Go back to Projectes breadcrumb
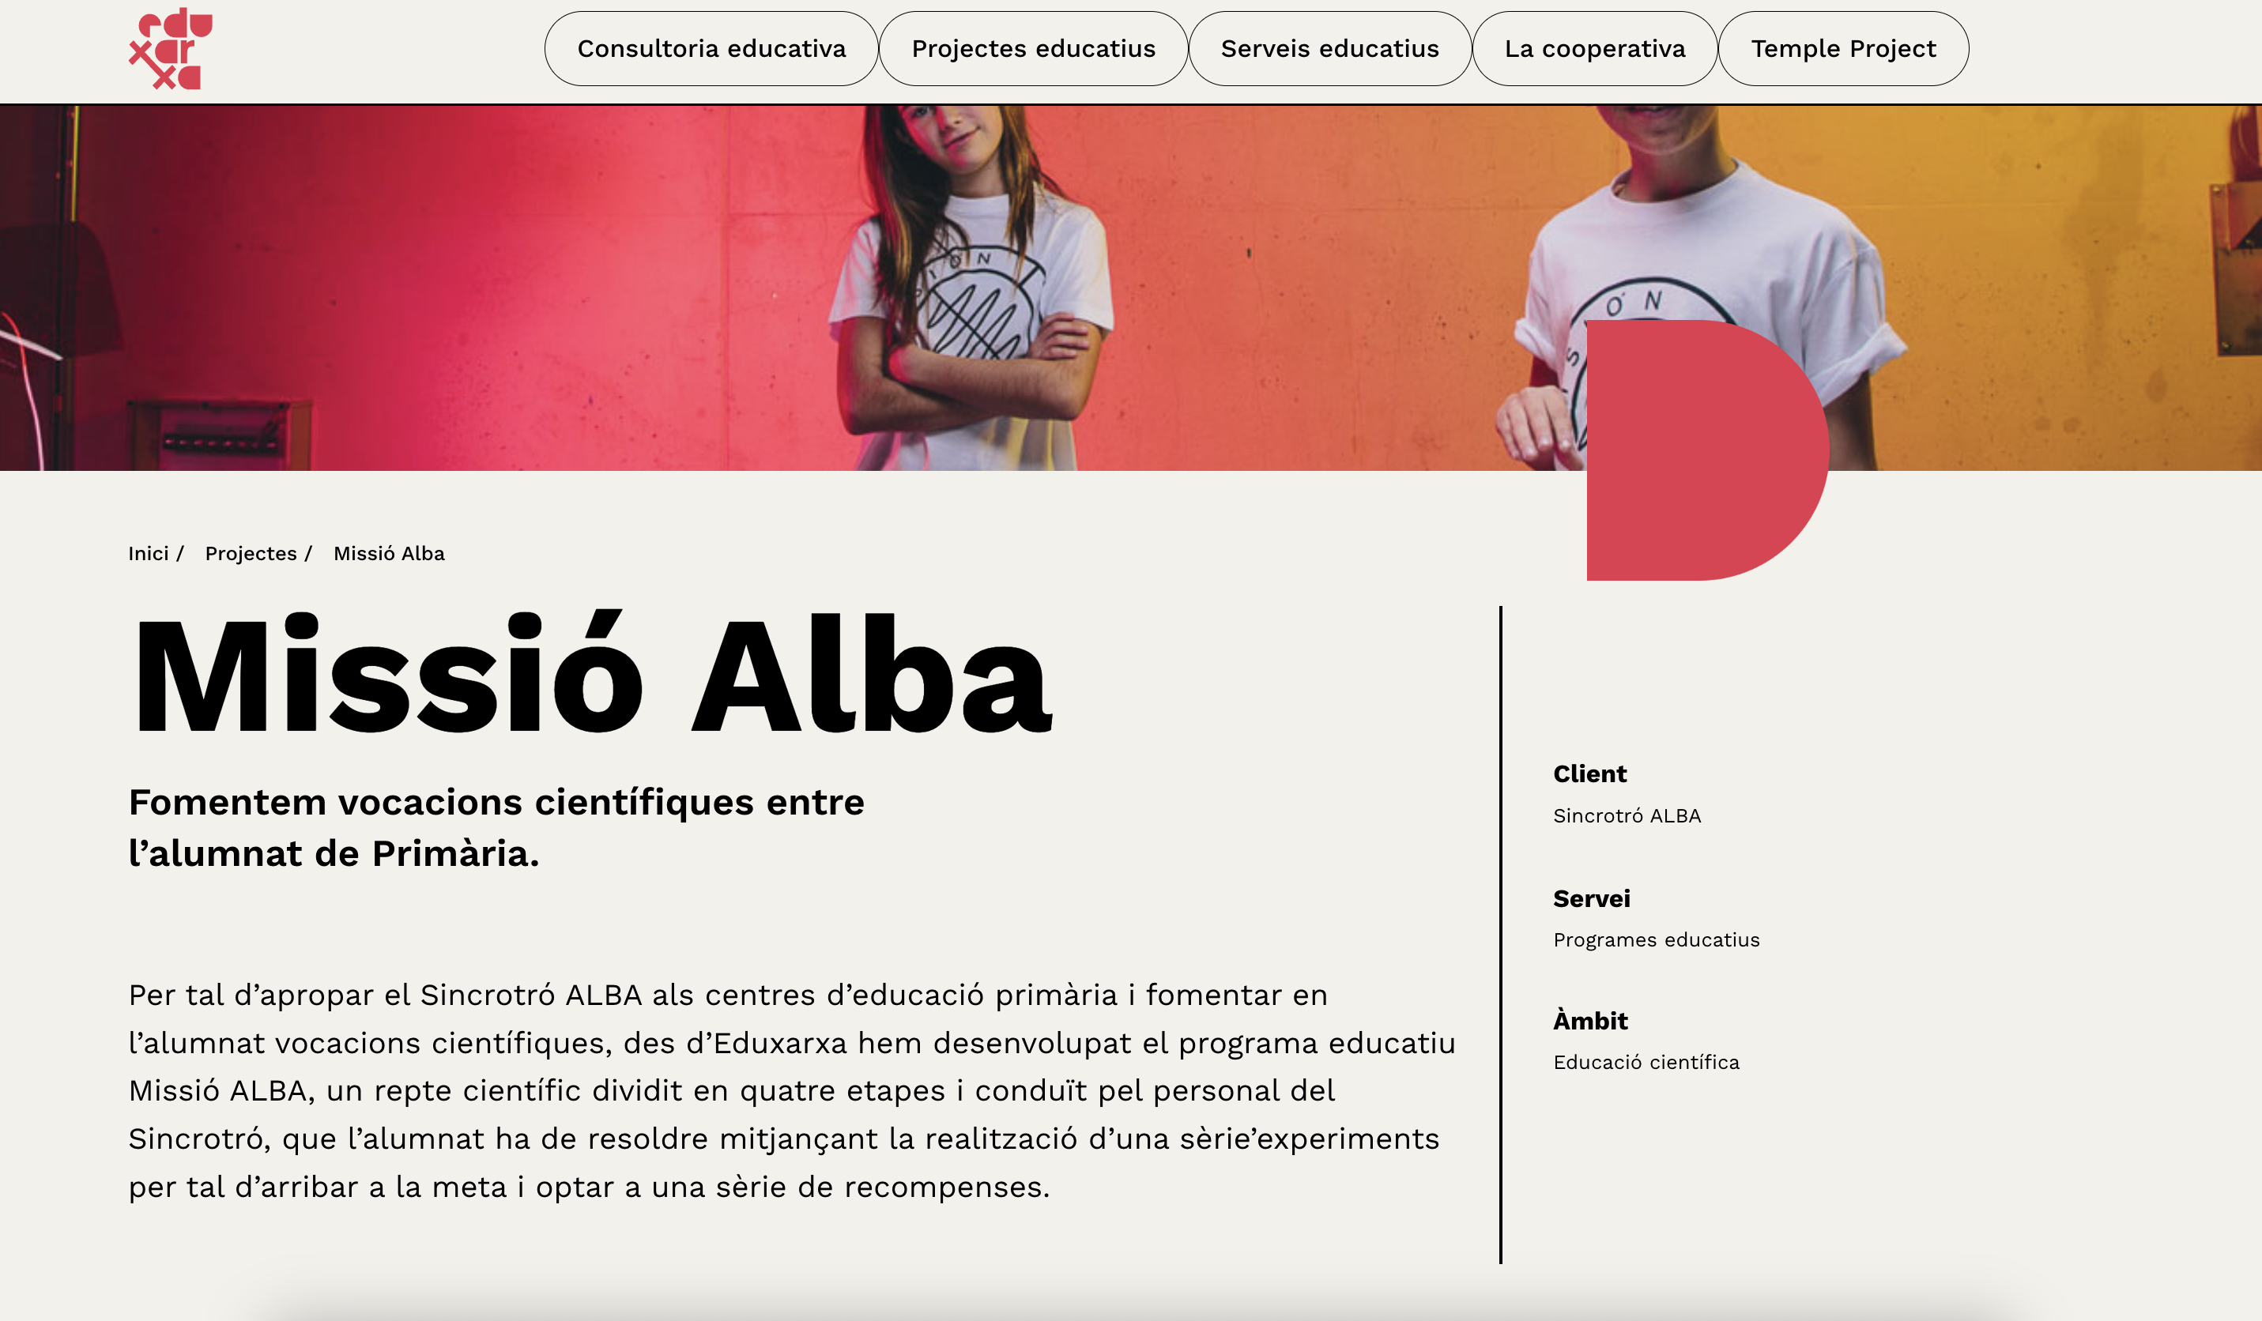This screenshot has width=2262, height=1321. click(251, 554)
